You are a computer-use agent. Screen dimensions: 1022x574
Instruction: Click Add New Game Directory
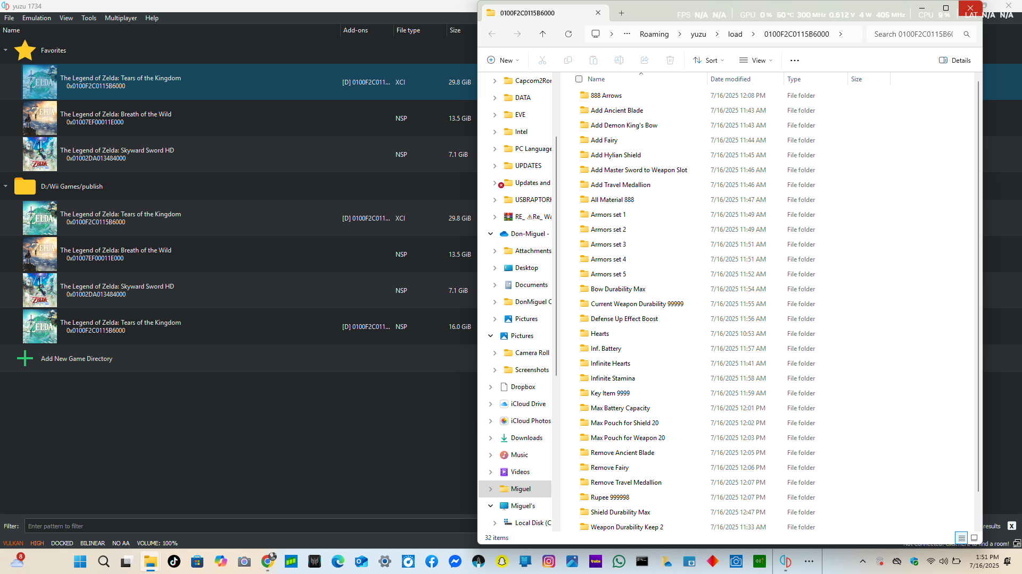[77, 359]
